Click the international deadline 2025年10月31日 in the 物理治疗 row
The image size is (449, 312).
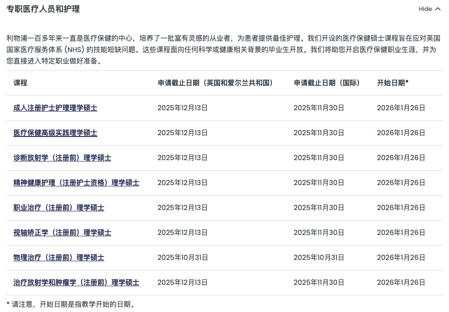tap(319, 258)
